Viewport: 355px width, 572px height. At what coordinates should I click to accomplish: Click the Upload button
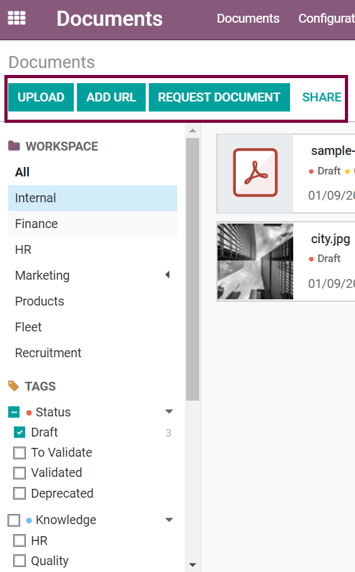41,97
